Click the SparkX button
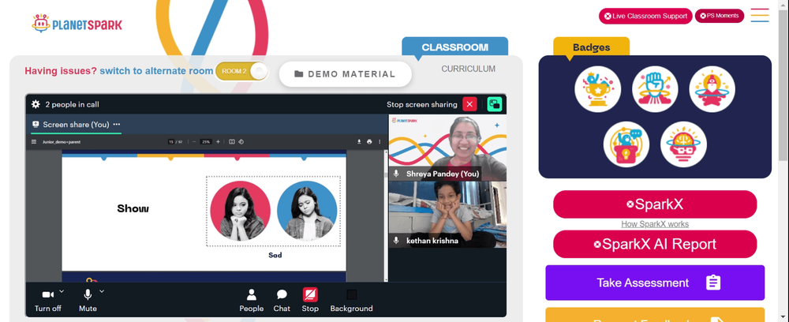Image resolution: width=789 pixels, height=322 pixels. pyautogui.click(x=655, y=204)
